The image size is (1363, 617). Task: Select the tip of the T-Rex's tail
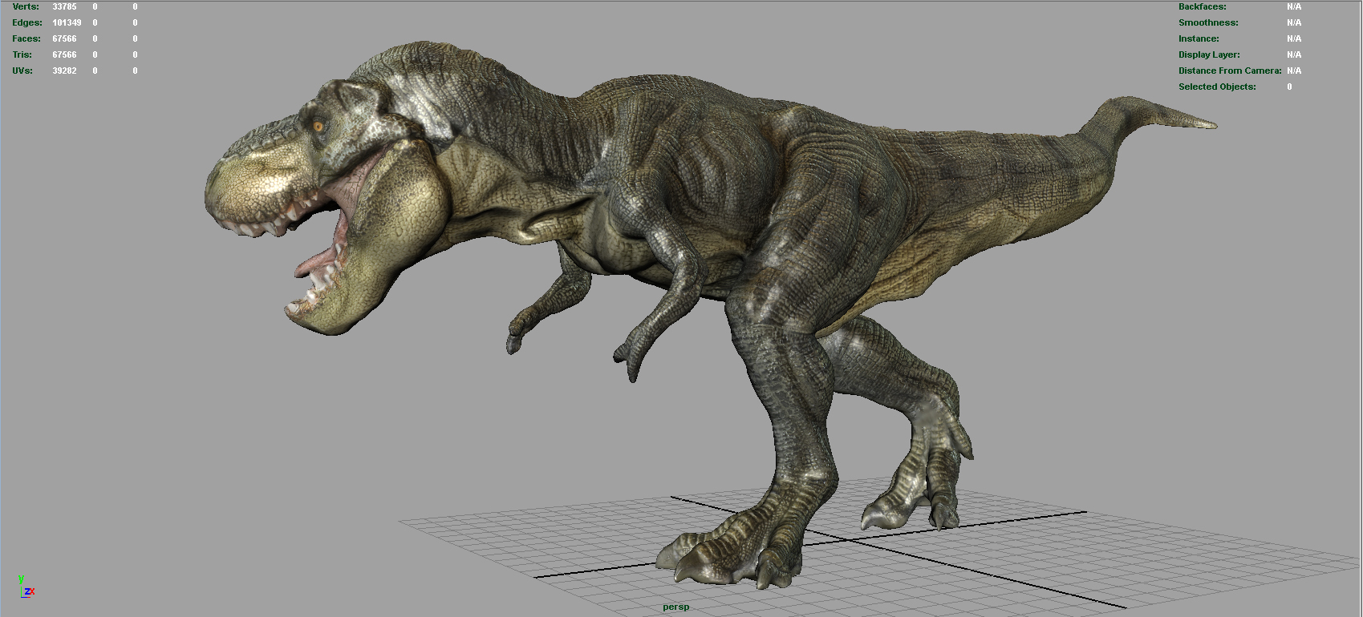click(x=1203, y=123)
